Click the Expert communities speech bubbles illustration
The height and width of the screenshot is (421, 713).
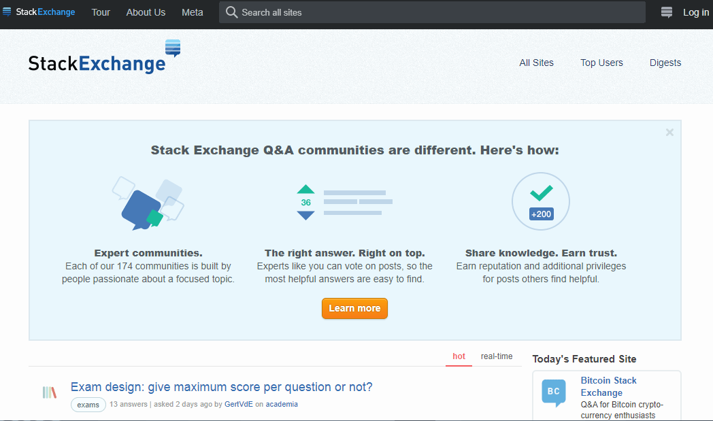tap(148, 203)
